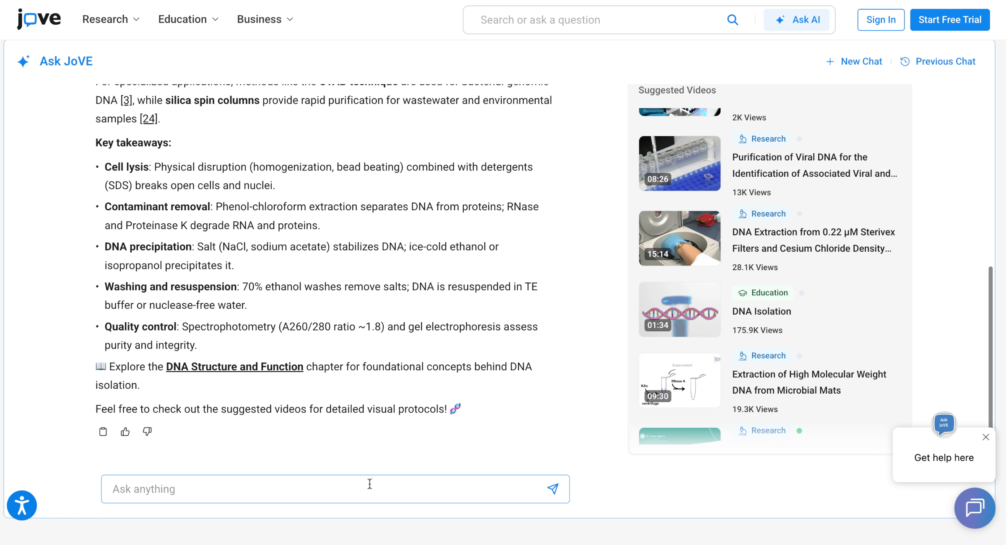Click Research tag above Viral DNA video
Screen dimensions: 1006x545
point(762,139)
